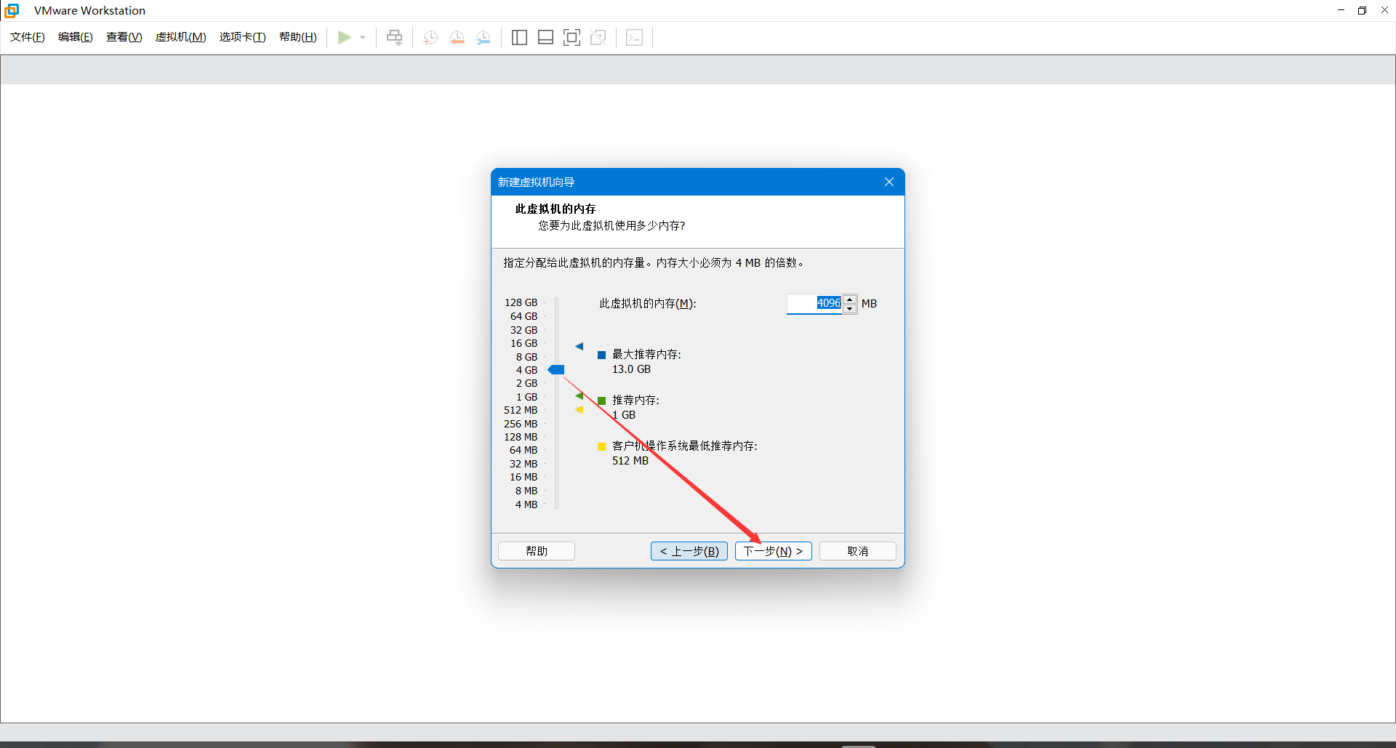Click the 256 MB scale label
Viewport: 1396px width, 748px height.
521,424
